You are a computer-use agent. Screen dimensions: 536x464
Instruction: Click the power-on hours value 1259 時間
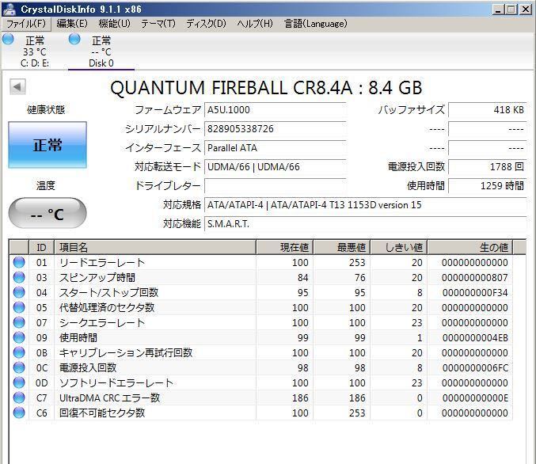click(x=487, y=186)
